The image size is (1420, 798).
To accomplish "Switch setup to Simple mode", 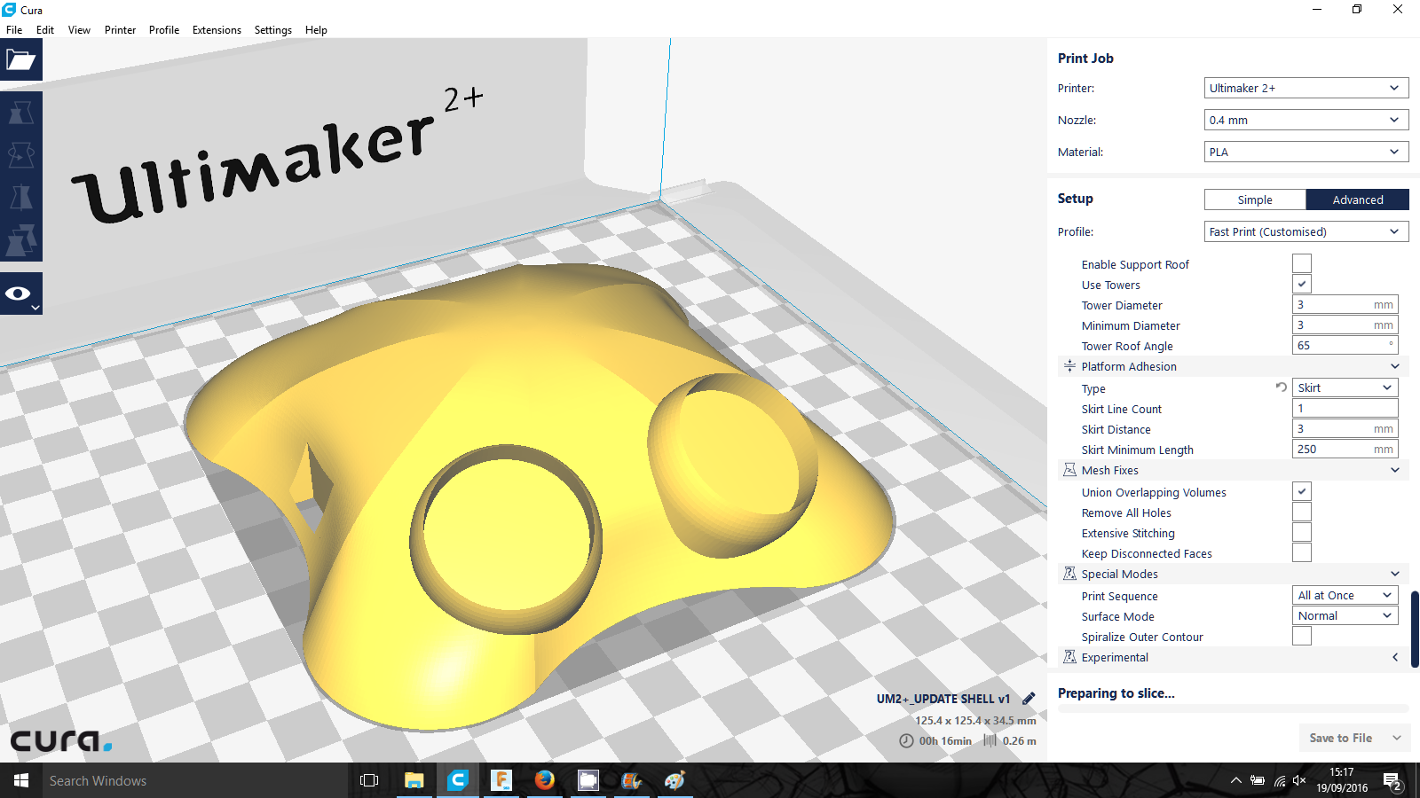I will 1254,200.
